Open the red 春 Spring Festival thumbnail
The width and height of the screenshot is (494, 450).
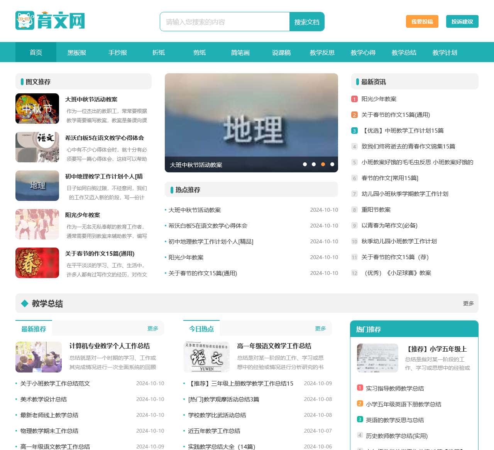click(37, 263)
